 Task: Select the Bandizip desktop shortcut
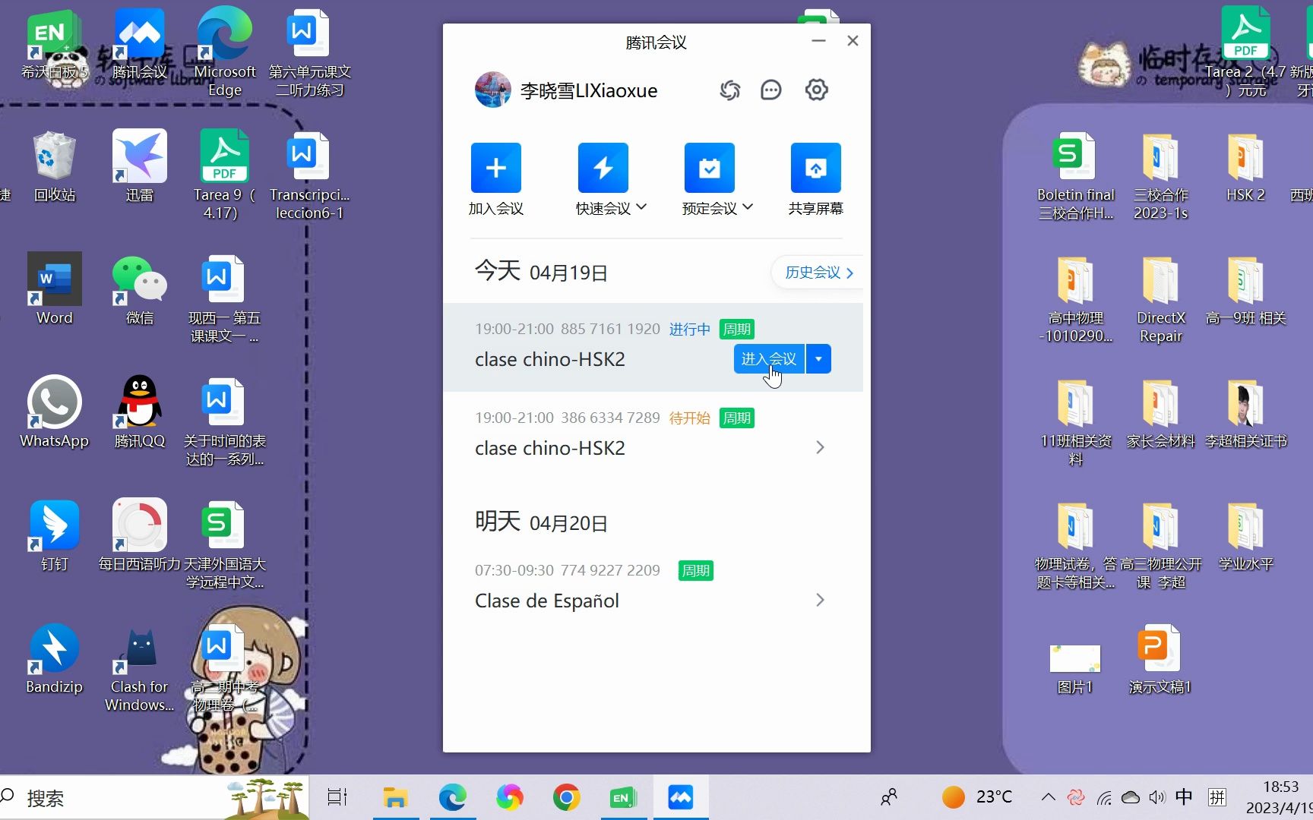click(x=55, y=658)
